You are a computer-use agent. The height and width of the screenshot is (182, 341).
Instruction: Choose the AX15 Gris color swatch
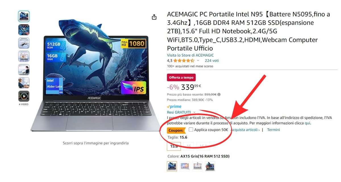tap(172, 166)
